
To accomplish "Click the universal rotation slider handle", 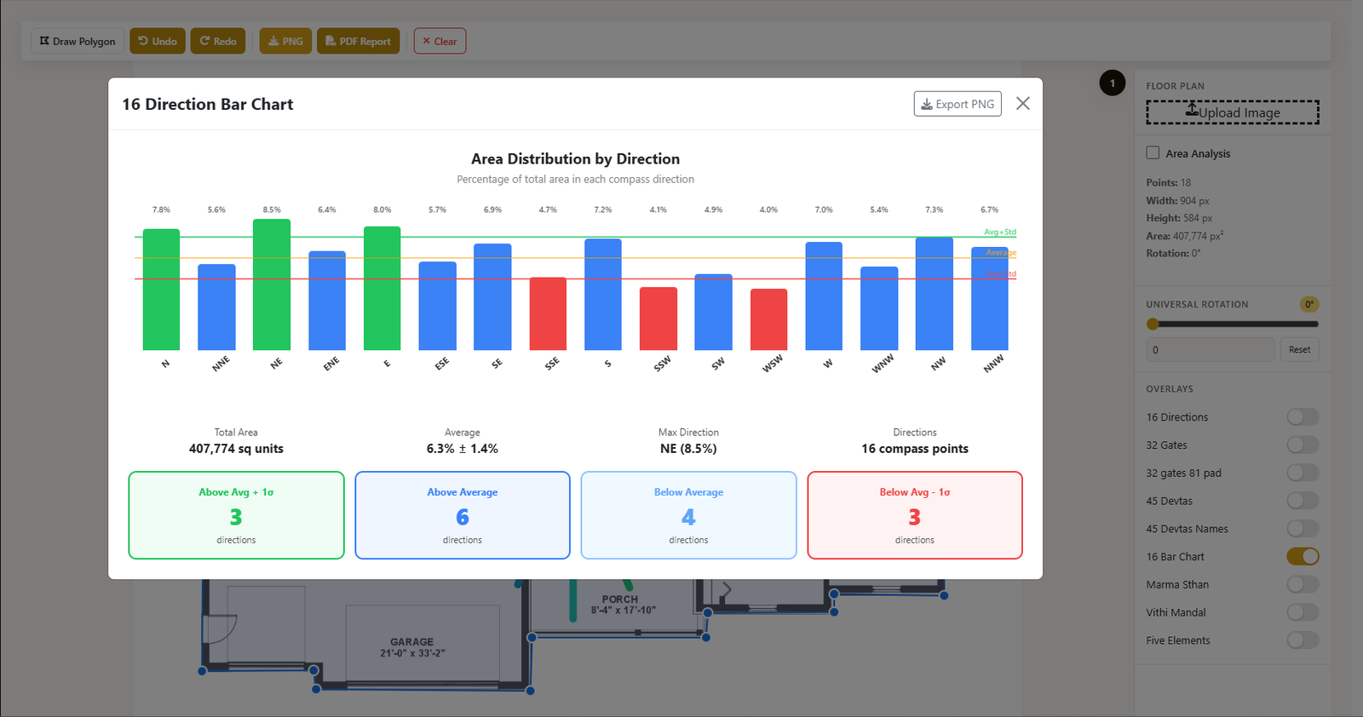I will [1153, 324].
